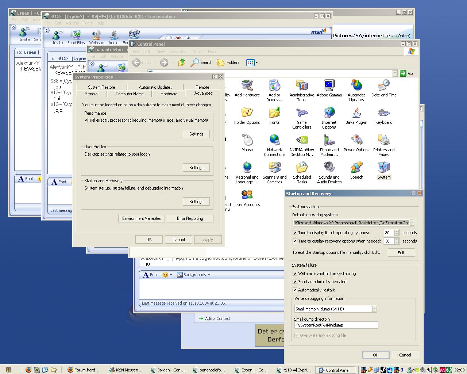Open the Small memory dump dropdown

coord(374,309)
